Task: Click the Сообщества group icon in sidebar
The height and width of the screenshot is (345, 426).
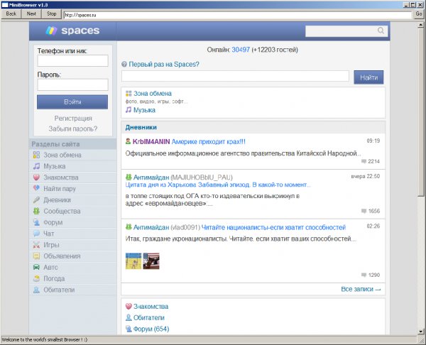Action: (36, 211)
